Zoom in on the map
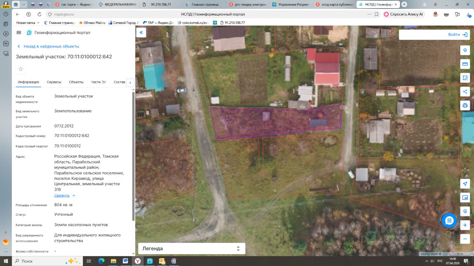The height and width of the screenshot is (266, 474). point(465,225)
